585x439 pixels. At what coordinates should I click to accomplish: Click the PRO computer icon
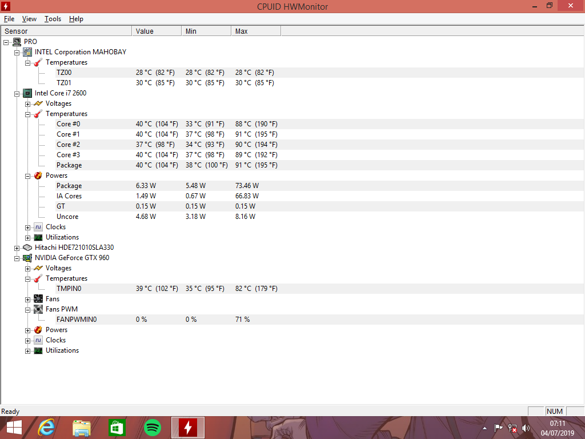pos(17,41)
